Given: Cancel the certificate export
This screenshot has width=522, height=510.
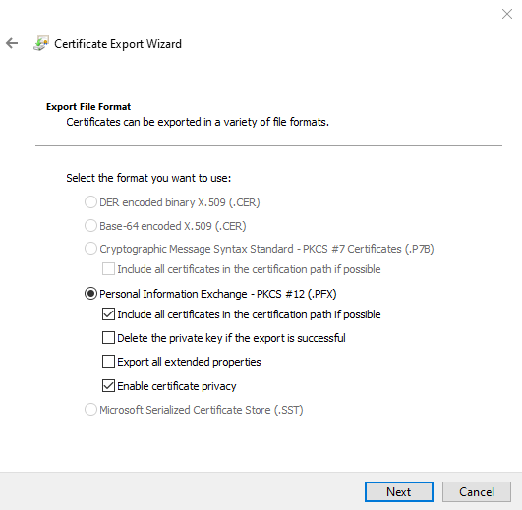Looking at the screenshot, I should click(477, 491).
